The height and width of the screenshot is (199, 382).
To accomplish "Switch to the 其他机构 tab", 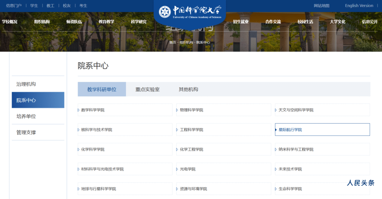I will click(x=188, y=89).
